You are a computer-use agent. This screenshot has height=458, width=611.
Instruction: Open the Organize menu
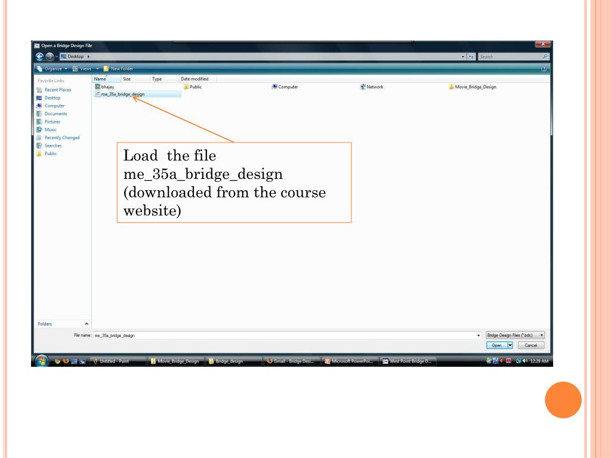(53, 69)
